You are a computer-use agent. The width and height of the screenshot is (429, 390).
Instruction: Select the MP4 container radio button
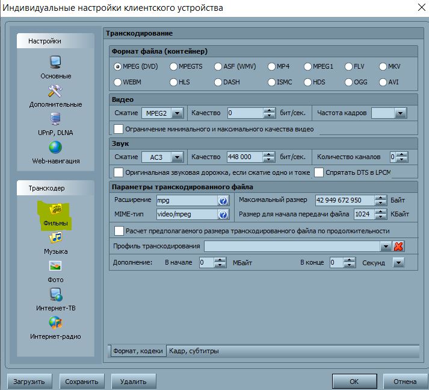pyautogui.click(x=272, y=66)
